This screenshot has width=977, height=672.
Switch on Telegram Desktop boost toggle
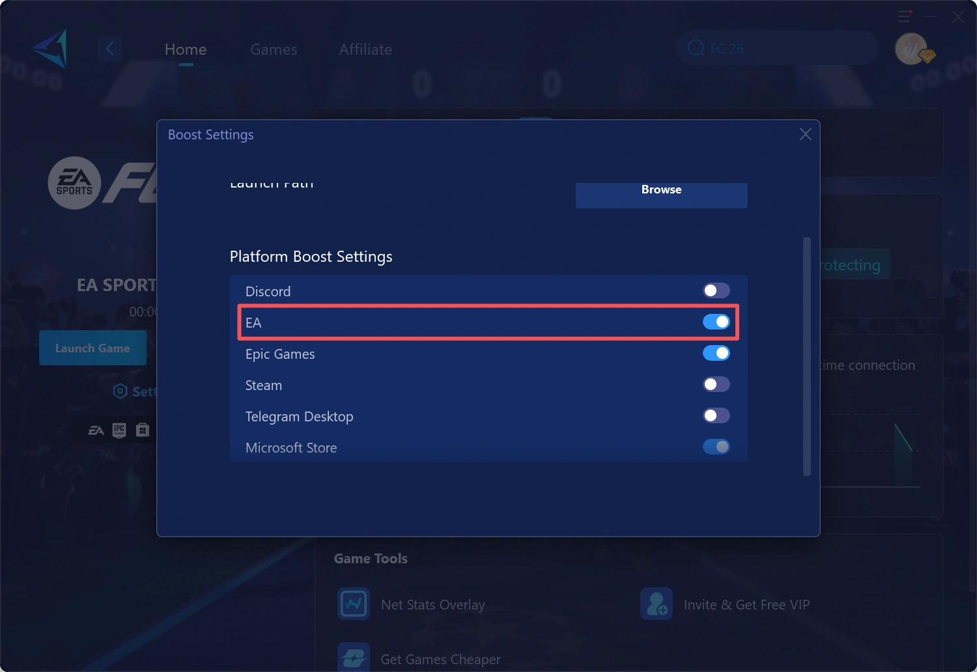tap(716, 415)
